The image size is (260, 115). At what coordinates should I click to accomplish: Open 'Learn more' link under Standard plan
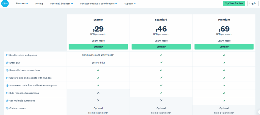[x=161, y=41]
